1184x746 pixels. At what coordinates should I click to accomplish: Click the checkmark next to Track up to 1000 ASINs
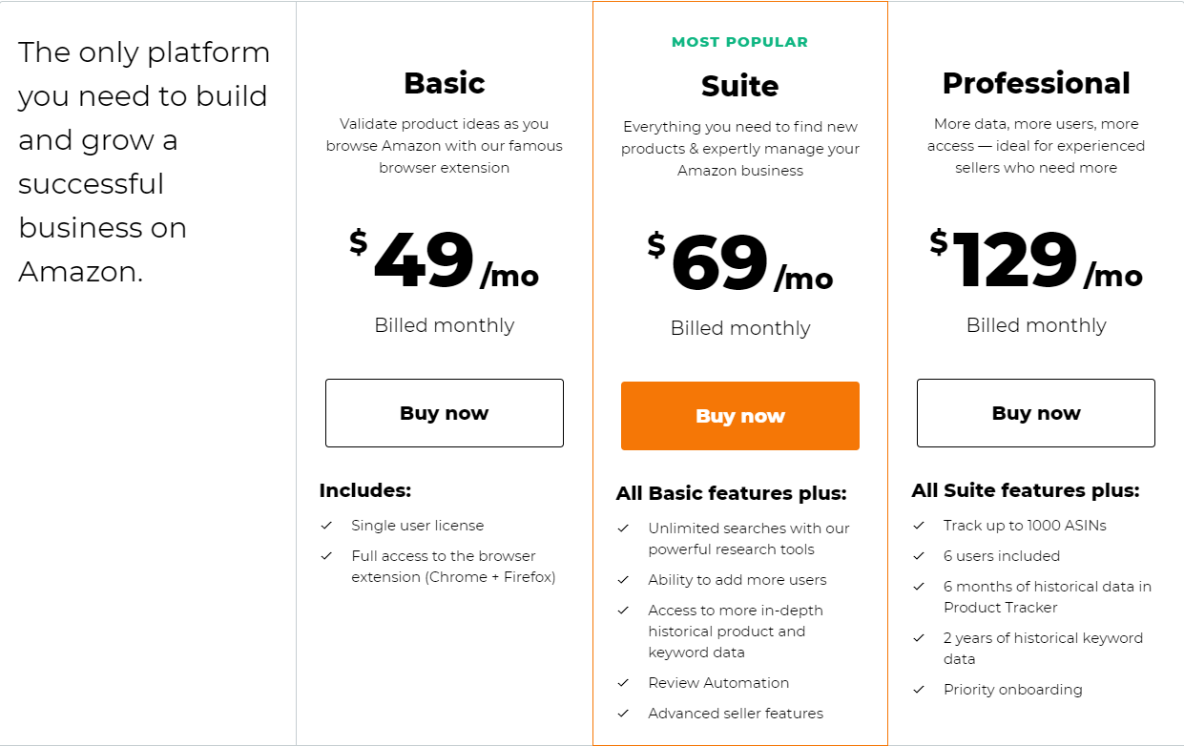[x=919, y=526]
